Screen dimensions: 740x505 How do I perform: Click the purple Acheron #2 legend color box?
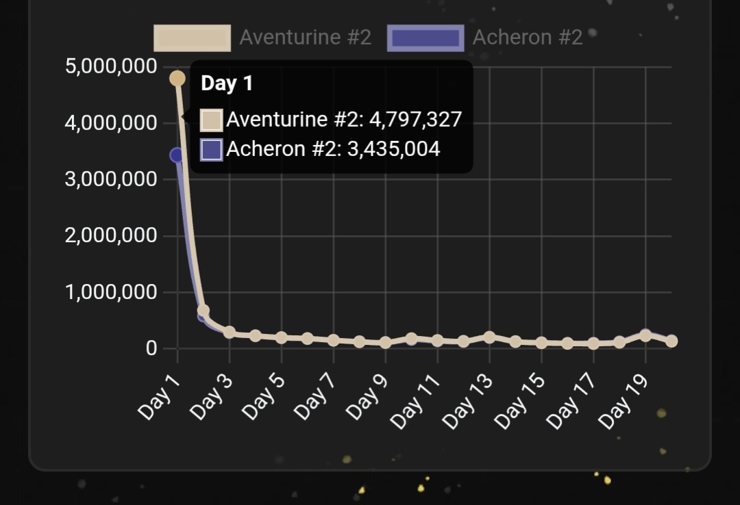coord(425,38)
